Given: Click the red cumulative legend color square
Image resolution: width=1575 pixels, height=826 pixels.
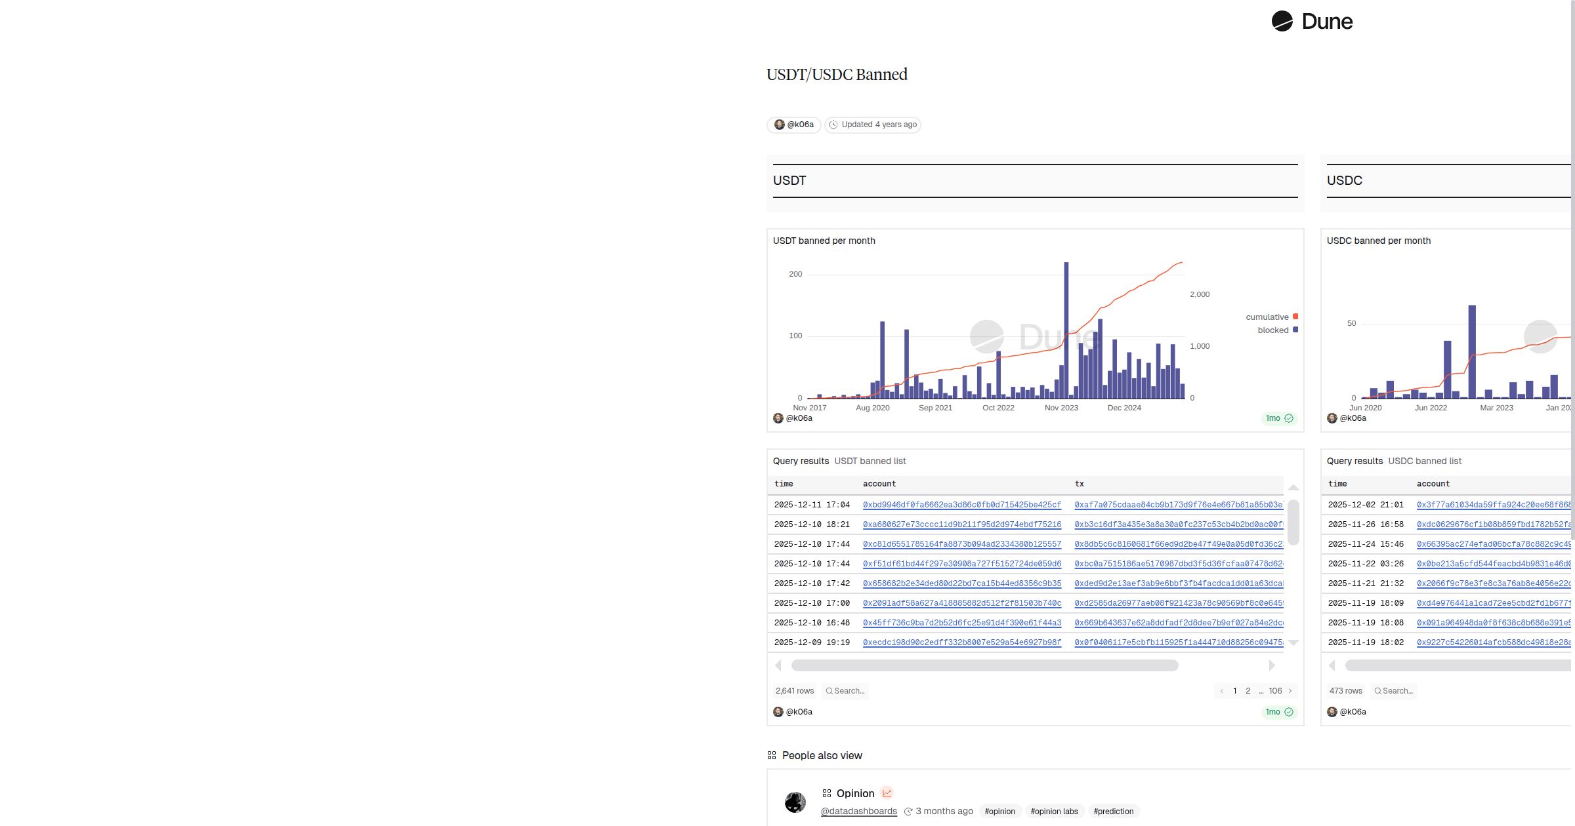Looking at the screenshot, I should tap(1295, 316).
